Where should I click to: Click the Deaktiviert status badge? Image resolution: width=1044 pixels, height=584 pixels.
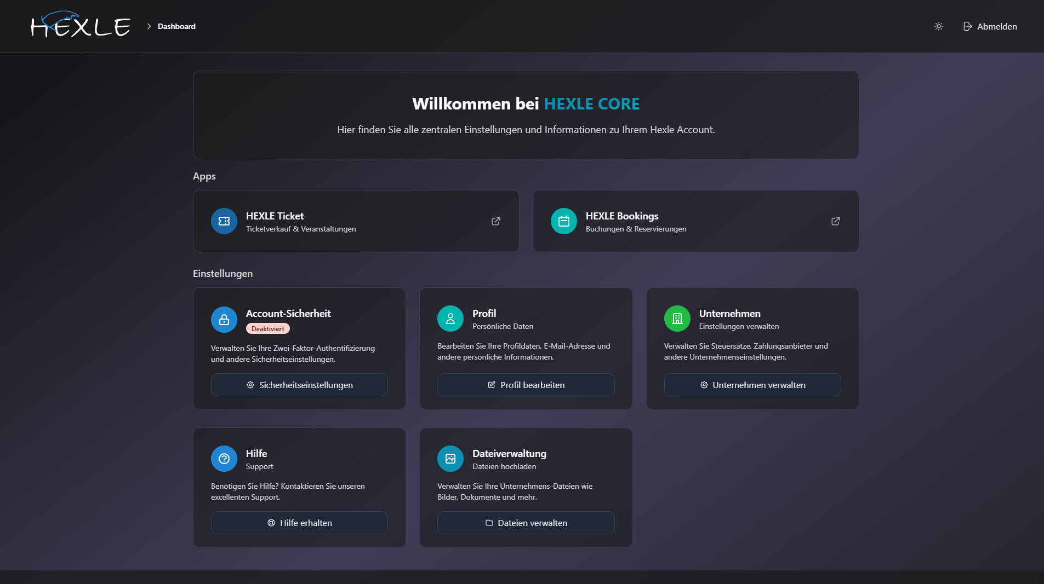pos(268,329)
